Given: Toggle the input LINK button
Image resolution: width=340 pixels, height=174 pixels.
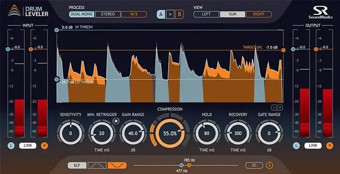Looking at the screenshot, I should 28,146.
